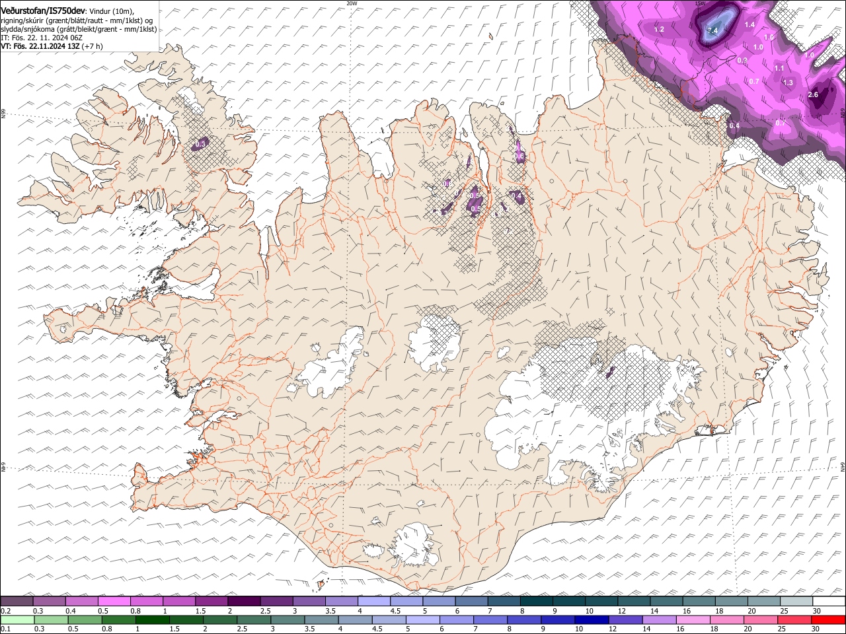Click the 1.1 precipitation value on the map
Image resolution: width=846 pixels, height=634 pixels.
point(779,69)
